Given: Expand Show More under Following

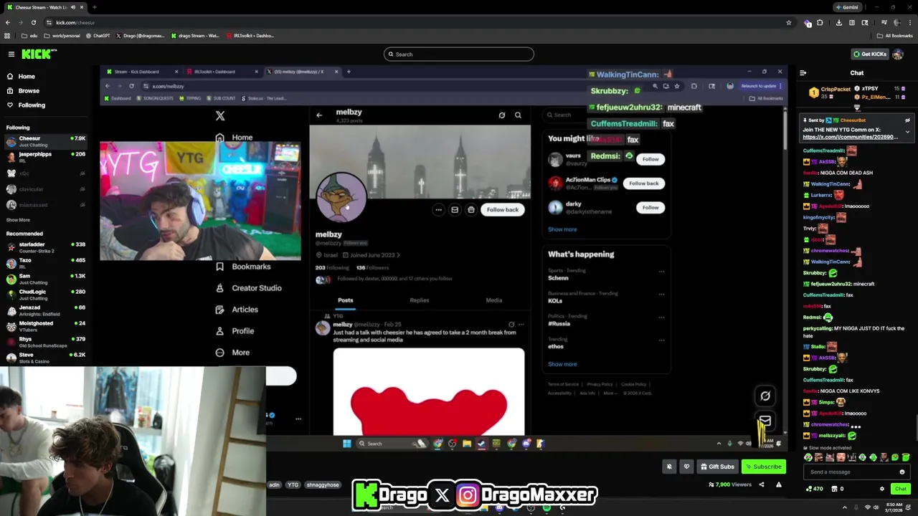Looking at the screenshot, I should click(18, 220).
